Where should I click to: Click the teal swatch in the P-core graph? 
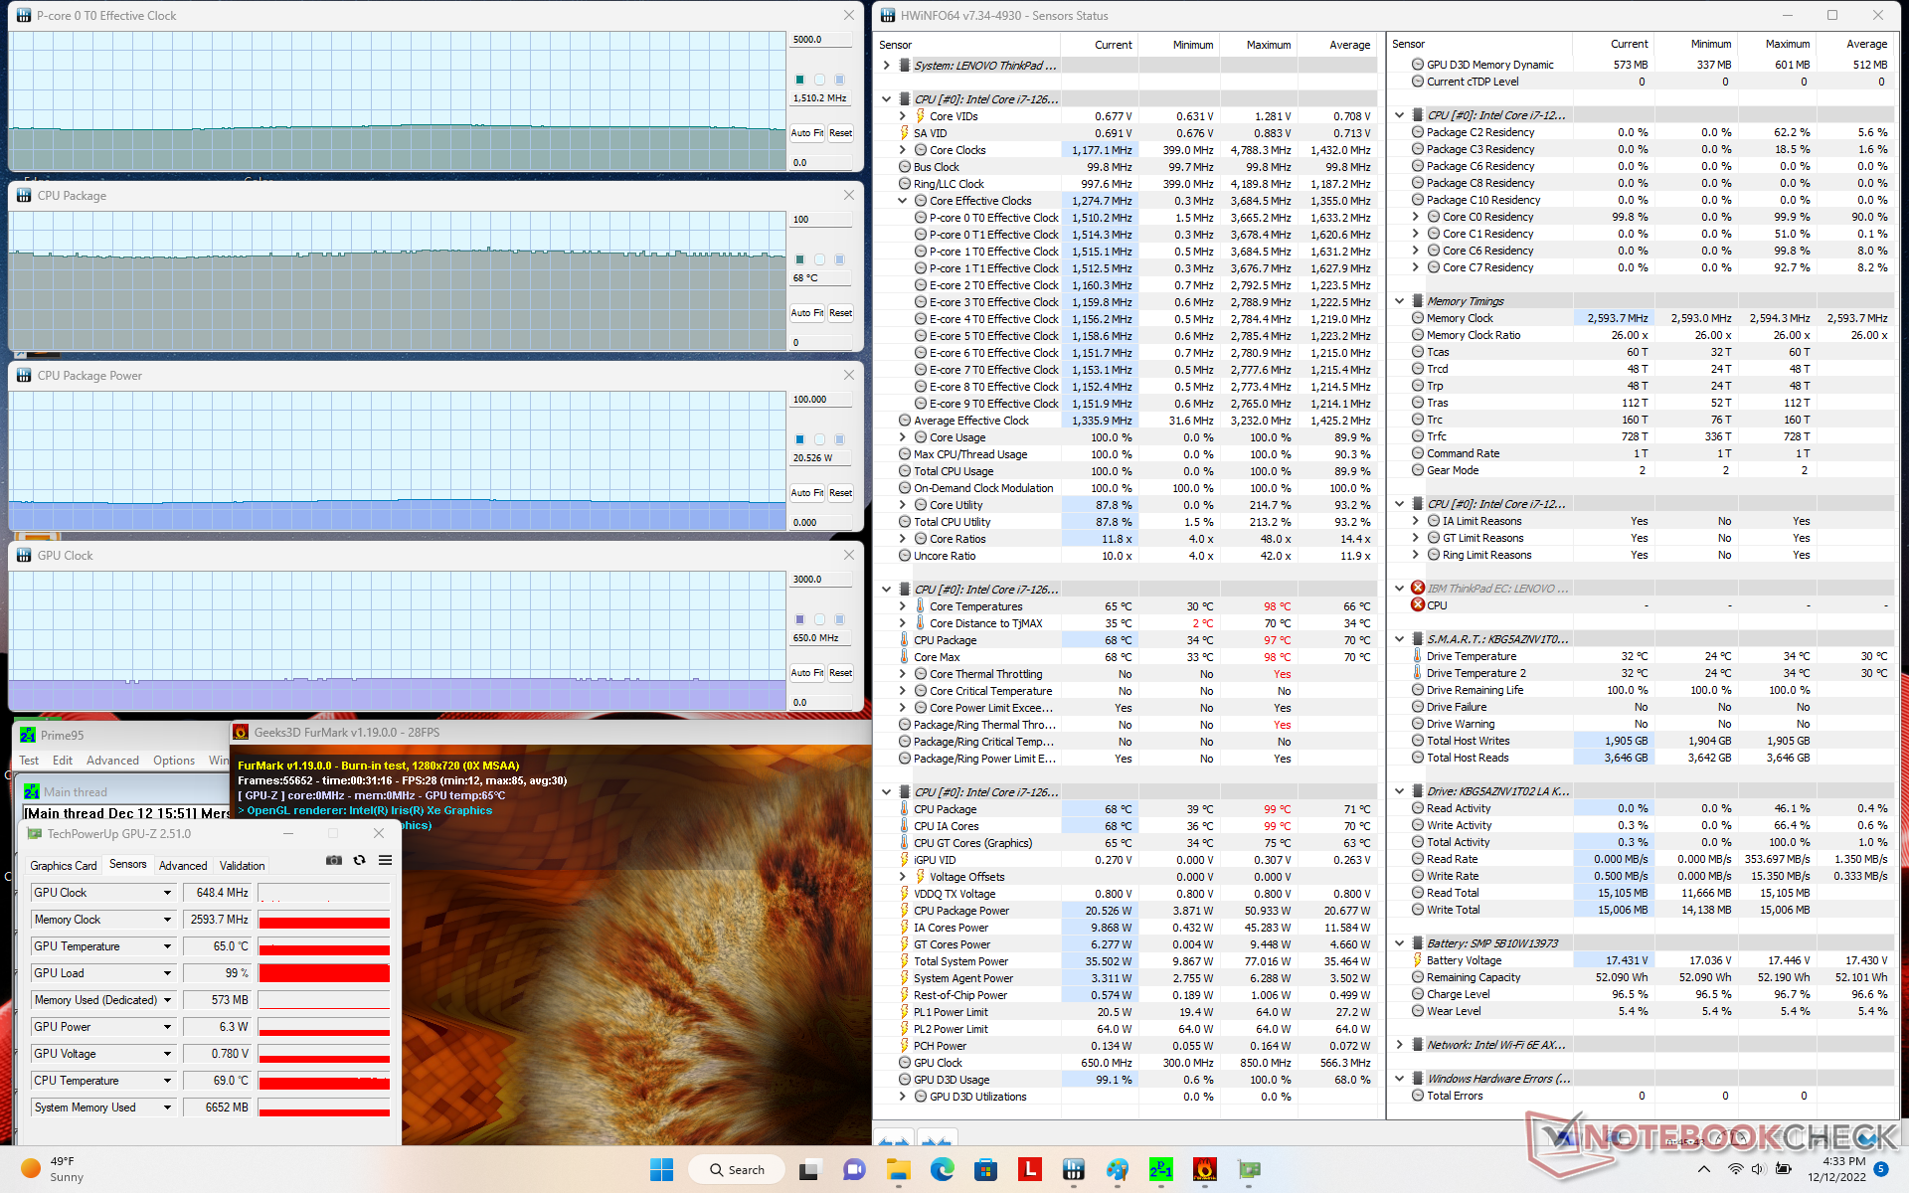[799, 80]
